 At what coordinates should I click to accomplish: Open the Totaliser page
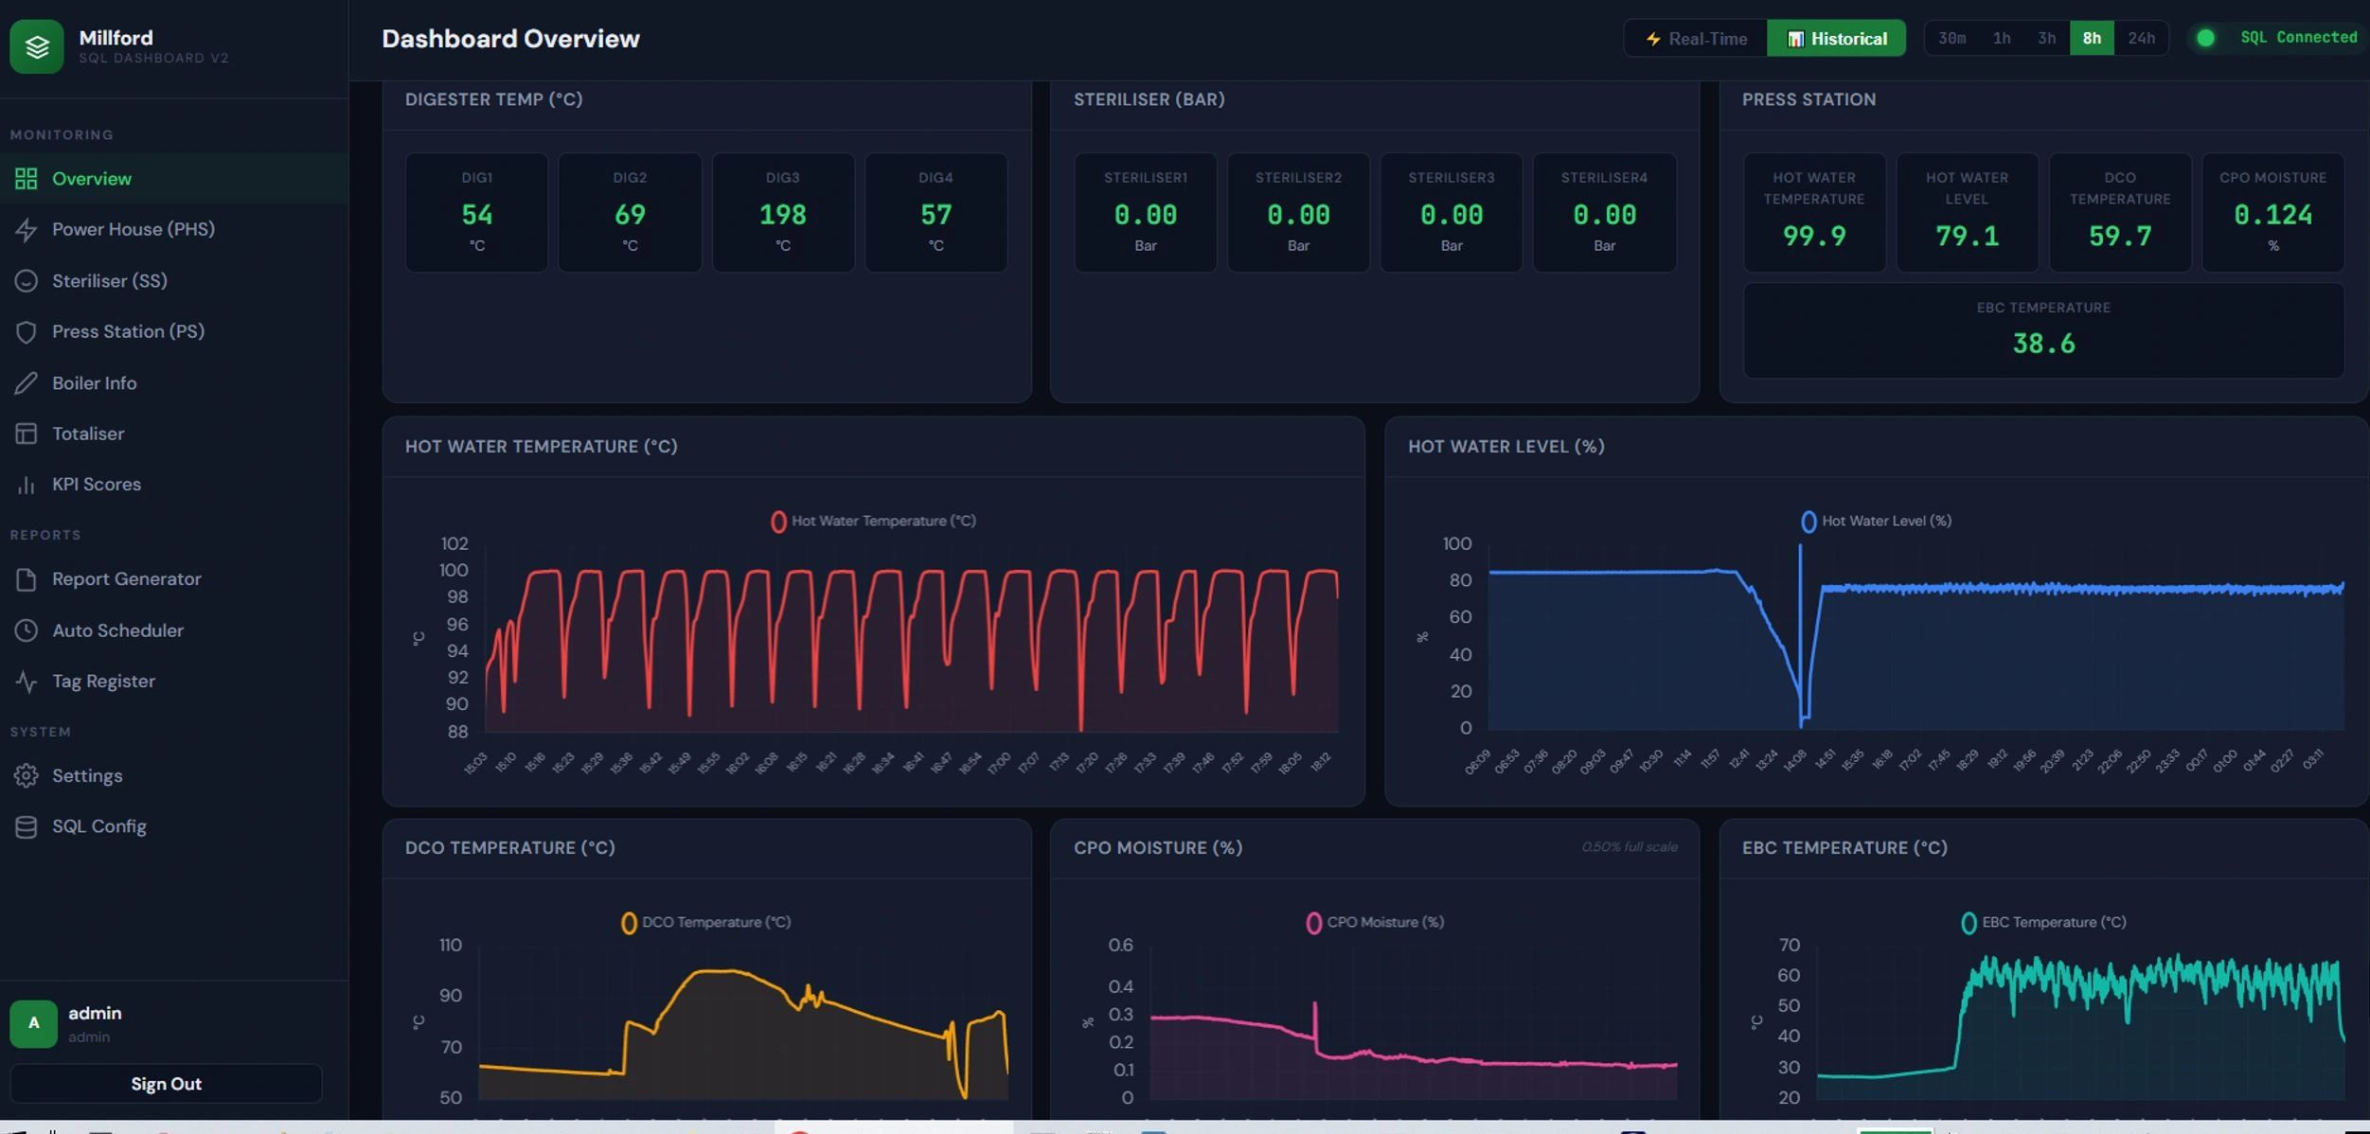tap(174, 434)
